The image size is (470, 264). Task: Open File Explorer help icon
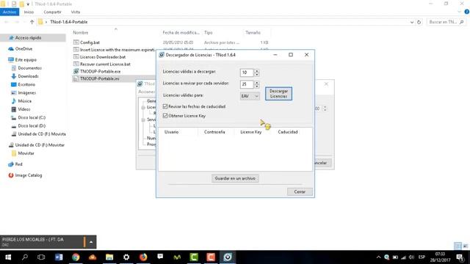467,12
